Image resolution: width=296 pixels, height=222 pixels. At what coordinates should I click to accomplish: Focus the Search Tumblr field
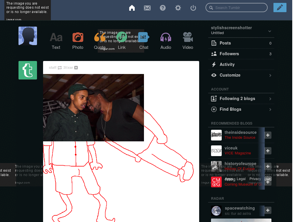click(x=236, y=8)
